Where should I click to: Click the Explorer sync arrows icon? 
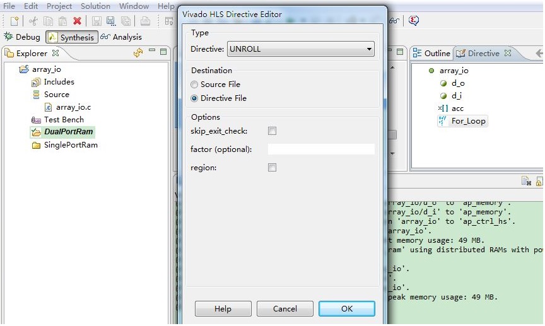(138, 54)
